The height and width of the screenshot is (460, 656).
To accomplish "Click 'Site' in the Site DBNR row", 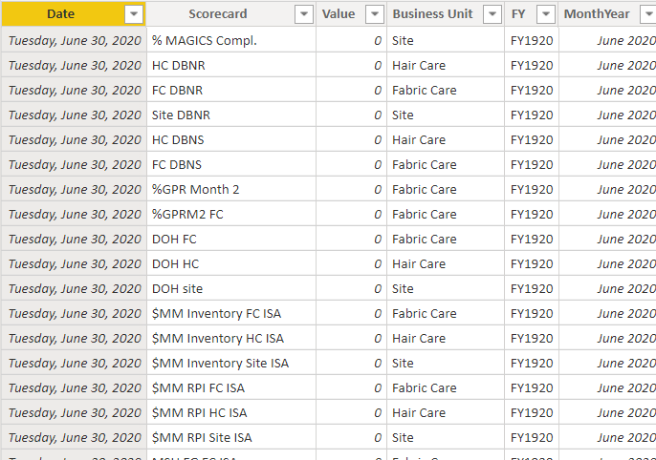I will click(x=446, y=115).
